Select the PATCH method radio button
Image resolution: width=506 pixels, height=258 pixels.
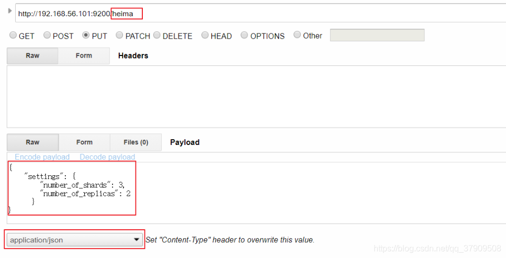click(119, 35)
